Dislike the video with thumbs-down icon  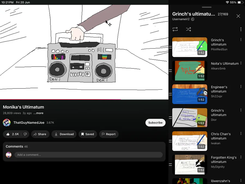(25, 134)
